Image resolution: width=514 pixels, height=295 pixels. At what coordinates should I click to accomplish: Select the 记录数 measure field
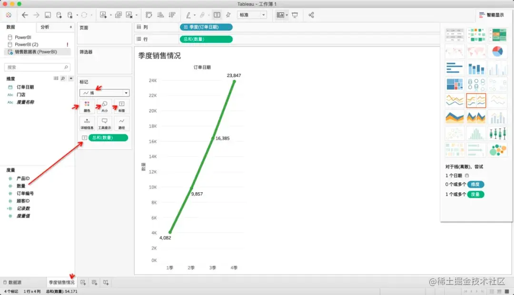pyautogui.click(x=23, y=208)
